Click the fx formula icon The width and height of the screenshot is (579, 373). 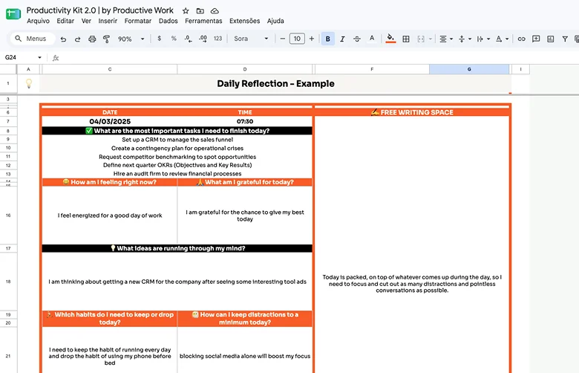(x=56, y=58)
